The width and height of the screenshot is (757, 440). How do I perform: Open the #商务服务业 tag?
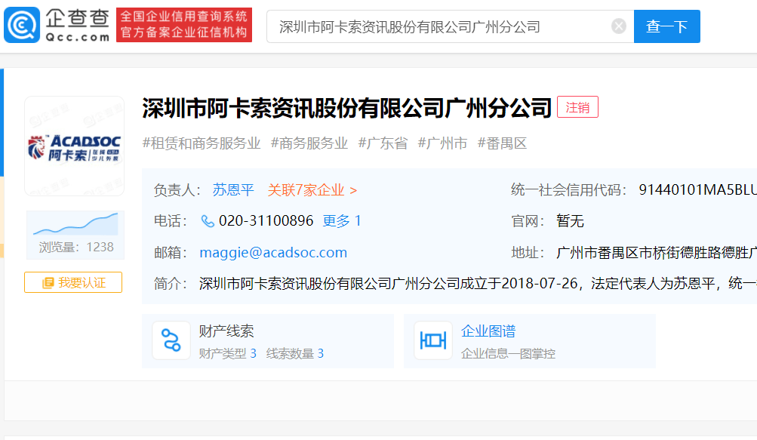[x=309, y=143]
